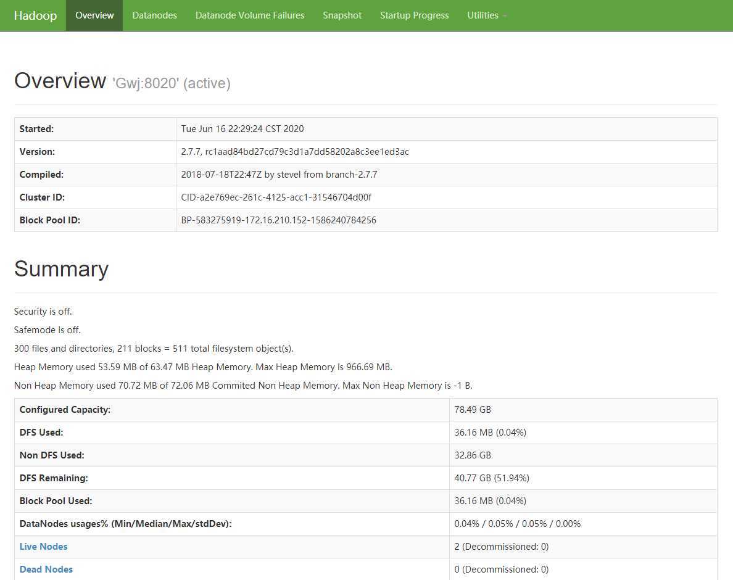Click the 'Gwj:8020' (active) subtitle
The image size is (733, 580).
(x=171, y=83)
